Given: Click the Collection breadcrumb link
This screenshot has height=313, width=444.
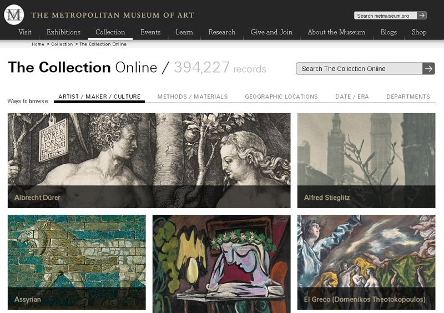Looking at the screenshot, I should (62, 44).
